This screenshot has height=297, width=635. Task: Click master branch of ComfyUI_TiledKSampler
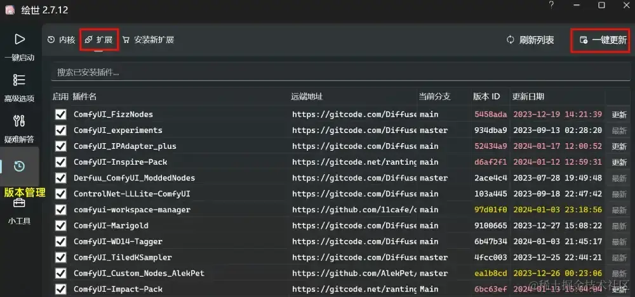[x=434, y=257]
